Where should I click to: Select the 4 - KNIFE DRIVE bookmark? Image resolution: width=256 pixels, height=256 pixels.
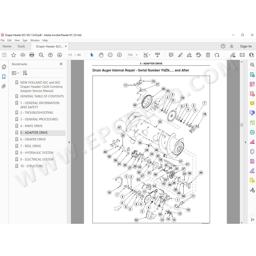(31, 126)
